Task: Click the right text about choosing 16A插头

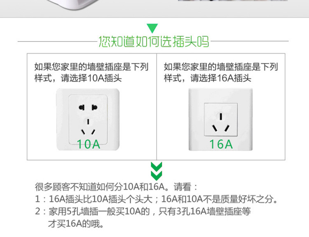Action: tap(221, 72)
